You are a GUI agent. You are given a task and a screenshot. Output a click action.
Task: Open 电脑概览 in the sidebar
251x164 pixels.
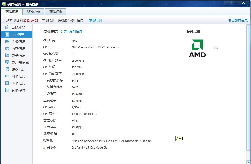coord(16,28)
